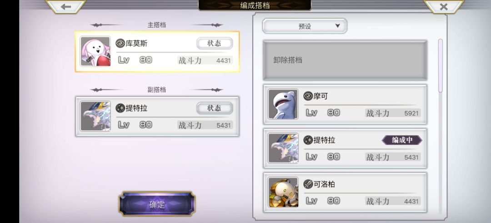The width and height of the screenshot is (491, 223).
Task: Click the sword type icon beside 可洛柏
Action: [x=308, y=184]
